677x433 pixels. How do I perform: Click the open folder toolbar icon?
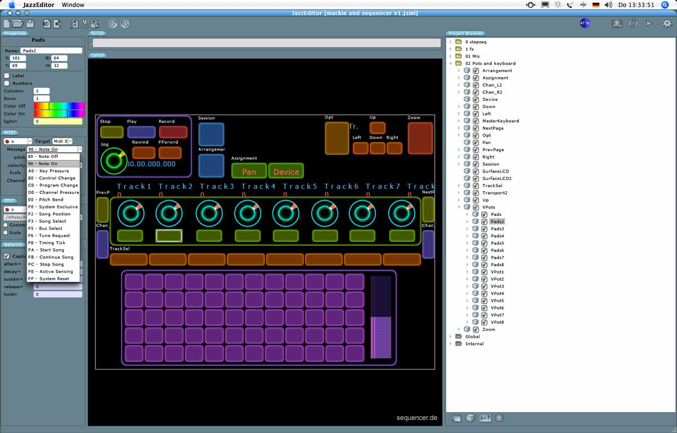[x=17, y=24]
